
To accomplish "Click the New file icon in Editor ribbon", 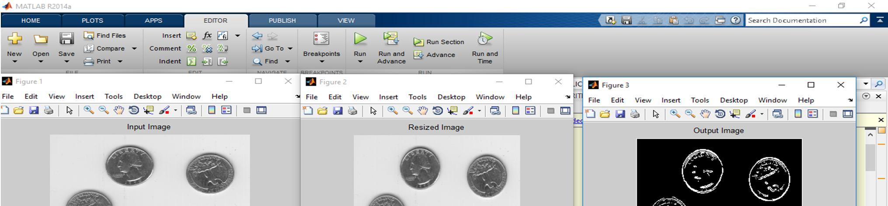I will point(14,39).
